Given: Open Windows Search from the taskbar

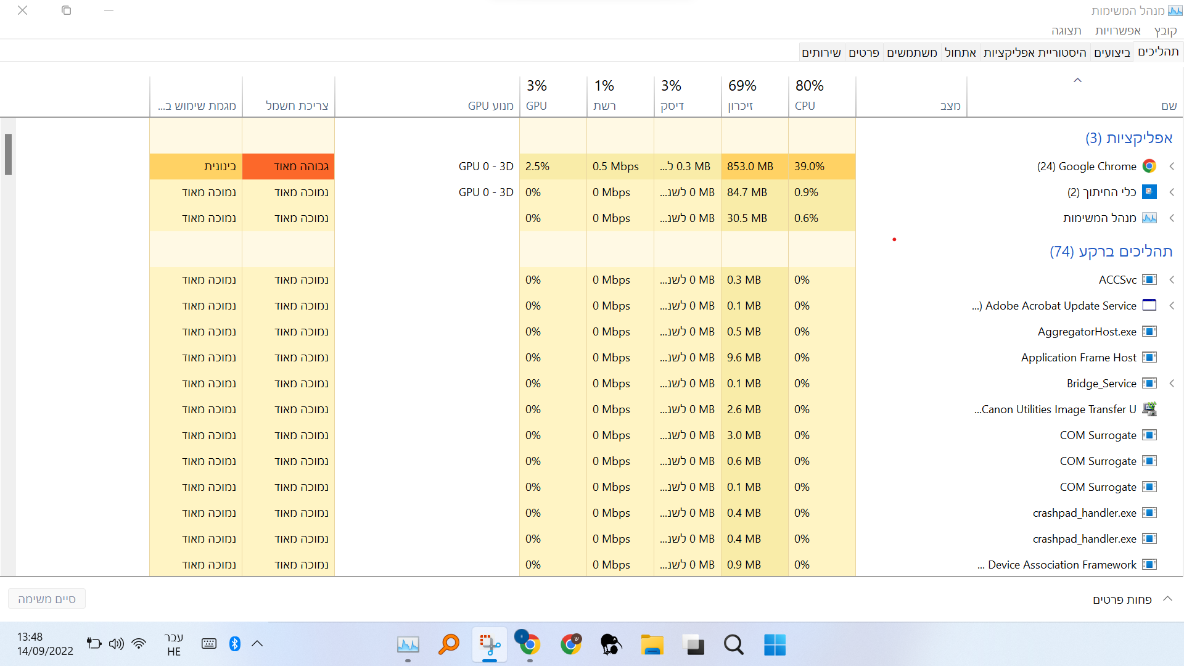Looking at the screenshot, I should coord(733,645).
